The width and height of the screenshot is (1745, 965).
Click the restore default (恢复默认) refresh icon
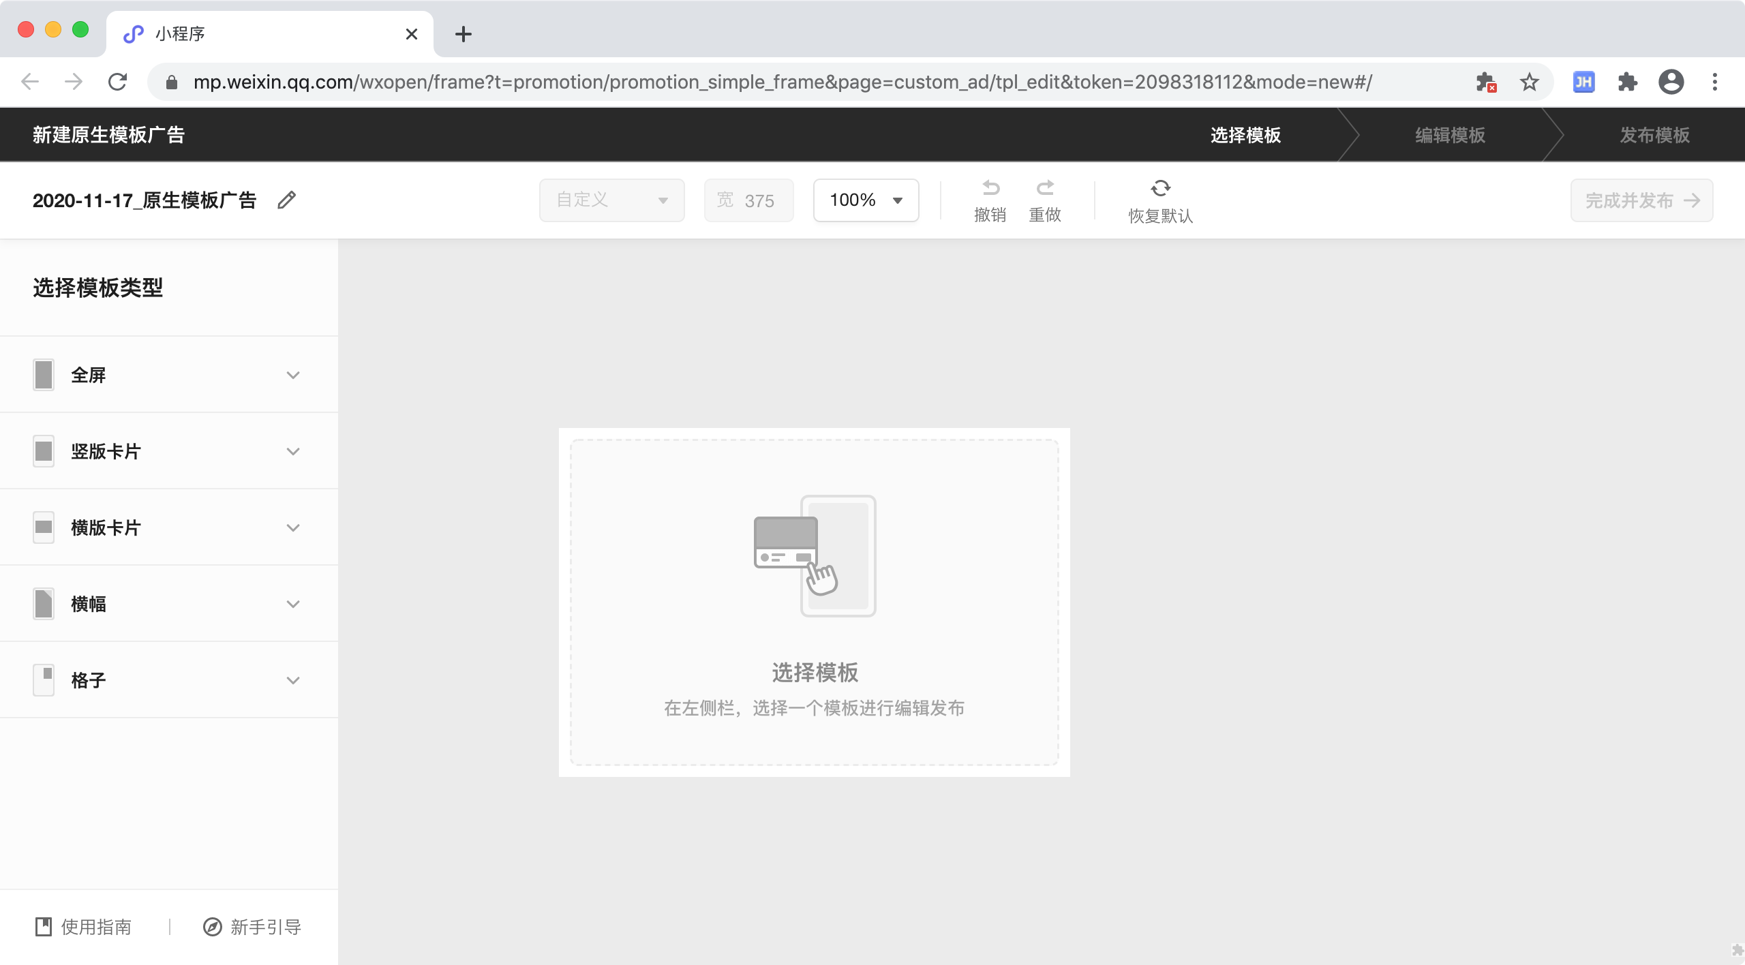1160,188
